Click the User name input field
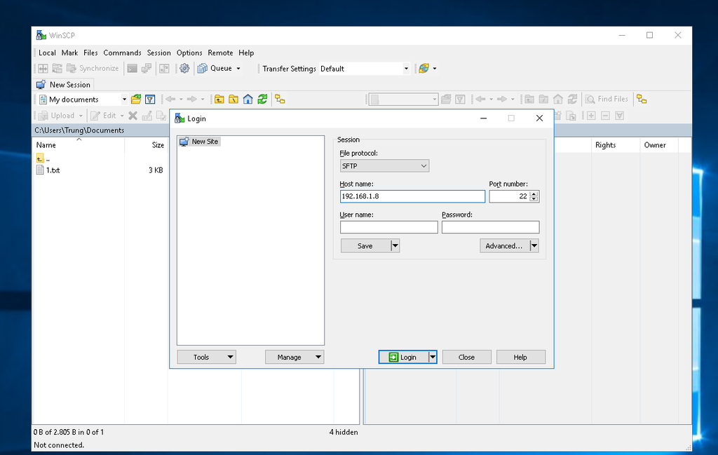 click(x=388, y=227)
